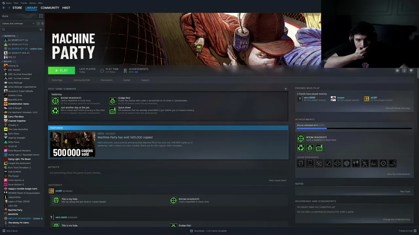Click Azzam's avatar in Friends Who Play
419x235 pixels.
tap(333, 99)
